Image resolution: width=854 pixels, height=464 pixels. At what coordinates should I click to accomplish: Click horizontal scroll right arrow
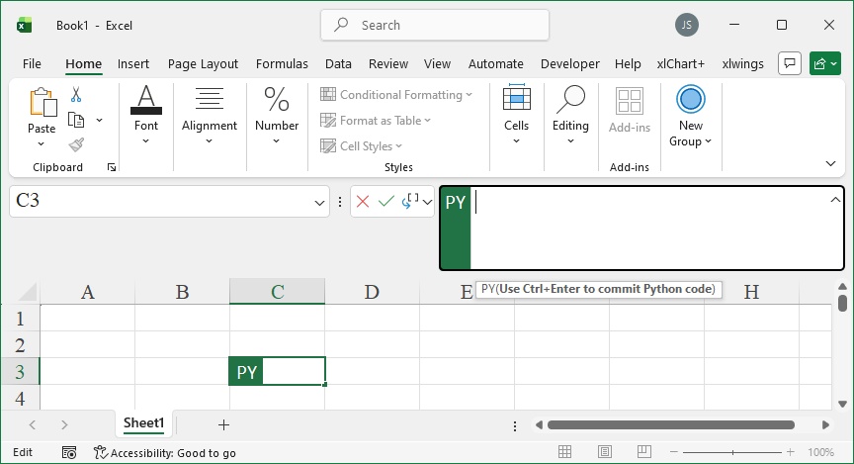click(825, 424)
